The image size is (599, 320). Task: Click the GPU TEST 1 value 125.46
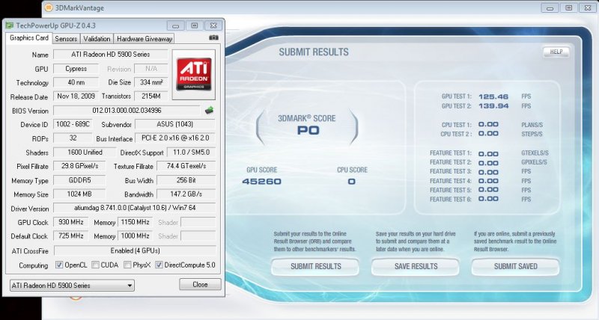493,97
